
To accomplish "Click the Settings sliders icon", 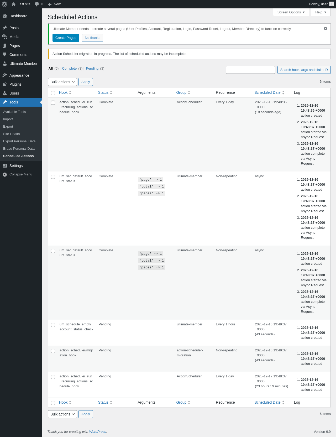I will pos(5,166).
